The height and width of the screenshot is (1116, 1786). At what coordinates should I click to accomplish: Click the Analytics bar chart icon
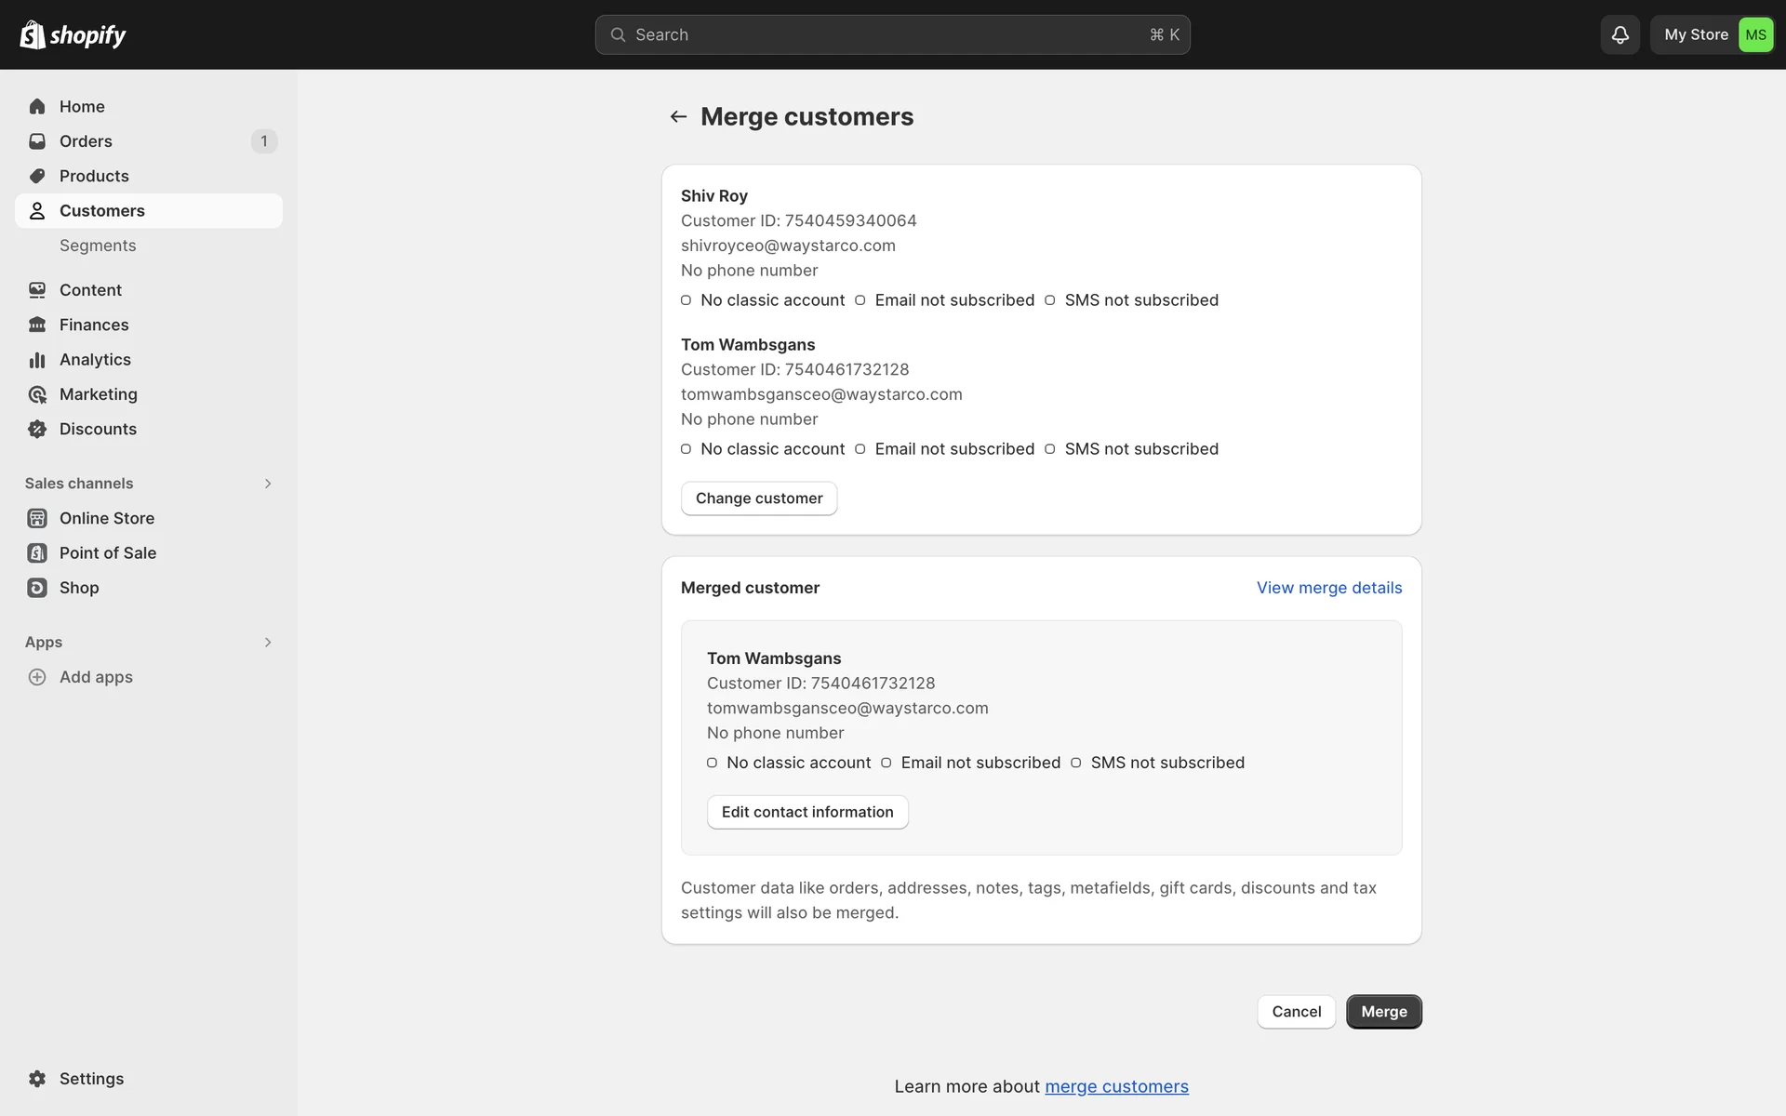pos(37,360)
